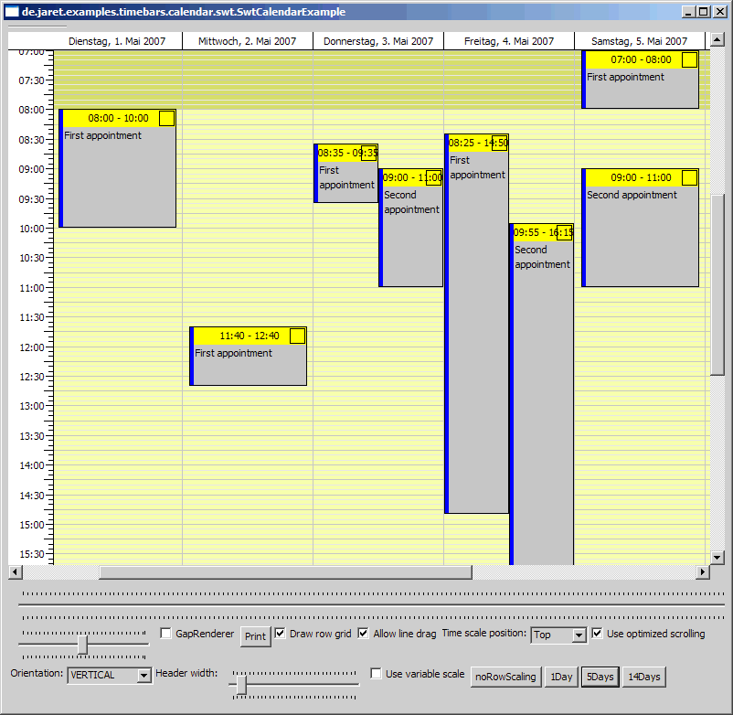This screenshot has height=715, width=733.
Task: Enable the GapRenderer checkbox
Action: (x=166, y=634)
